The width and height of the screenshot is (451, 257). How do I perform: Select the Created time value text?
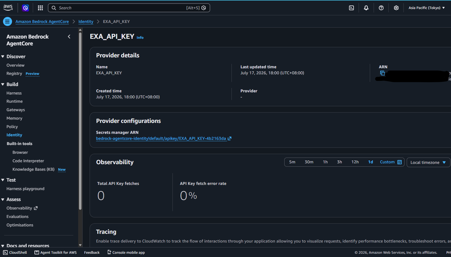[x=128, y=97]
